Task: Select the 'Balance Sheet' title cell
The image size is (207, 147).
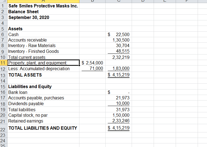Action: [43, 12]
